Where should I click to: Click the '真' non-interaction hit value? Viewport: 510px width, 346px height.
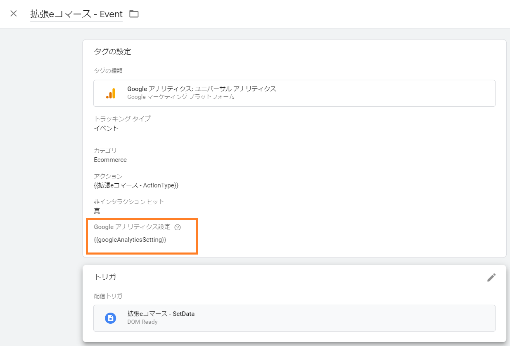pyautogui.click(x=97, y=211)
